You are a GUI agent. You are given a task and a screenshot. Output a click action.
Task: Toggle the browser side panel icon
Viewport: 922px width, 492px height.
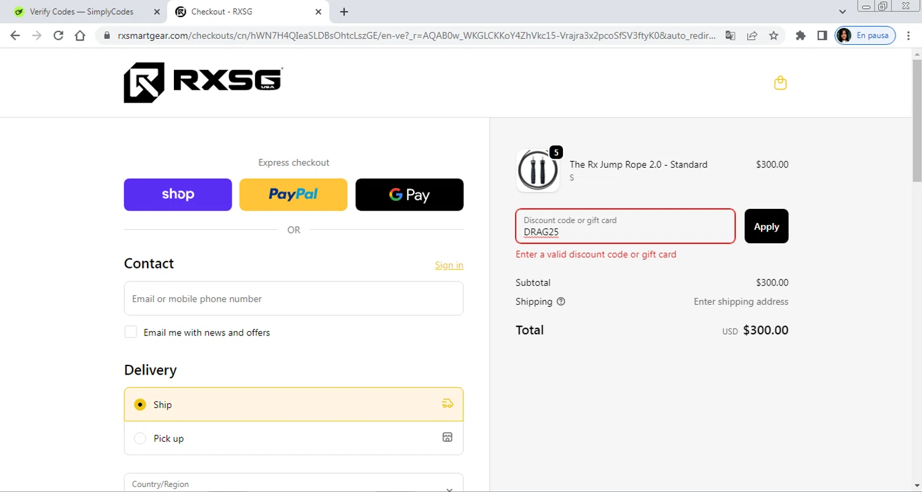(822, 36)
